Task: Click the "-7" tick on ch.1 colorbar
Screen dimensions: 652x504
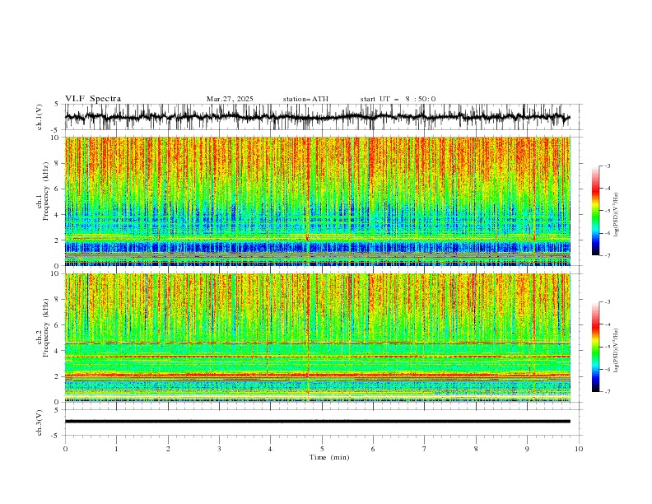Action: (608, 255)
